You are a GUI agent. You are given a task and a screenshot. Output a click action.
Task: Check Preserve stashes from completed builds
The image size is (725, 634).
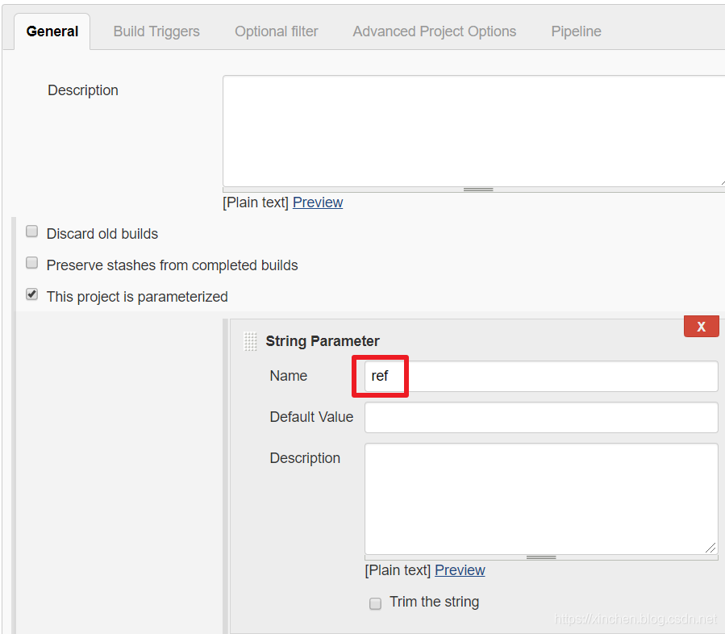click(x=32, y=263)
